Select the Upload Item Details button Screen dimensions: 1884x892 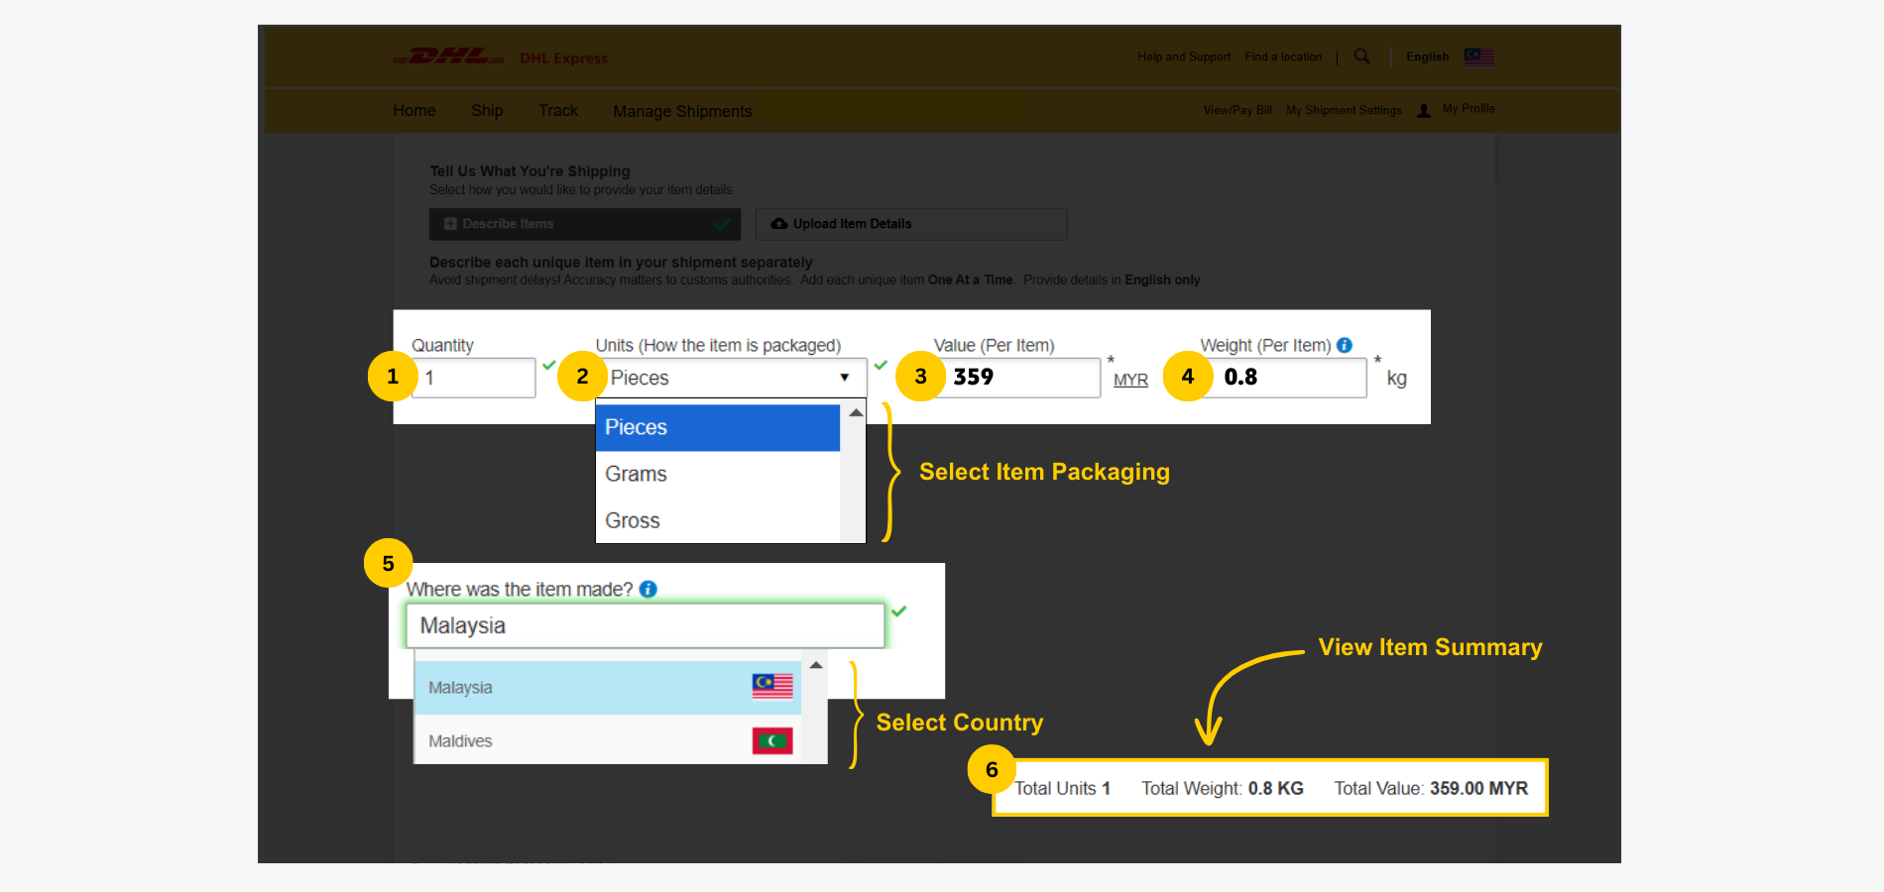click(x=911, y=224)
